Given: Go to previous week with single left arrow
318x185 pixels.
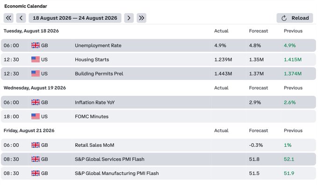Looking at the screenshot, I should [21, 18].
